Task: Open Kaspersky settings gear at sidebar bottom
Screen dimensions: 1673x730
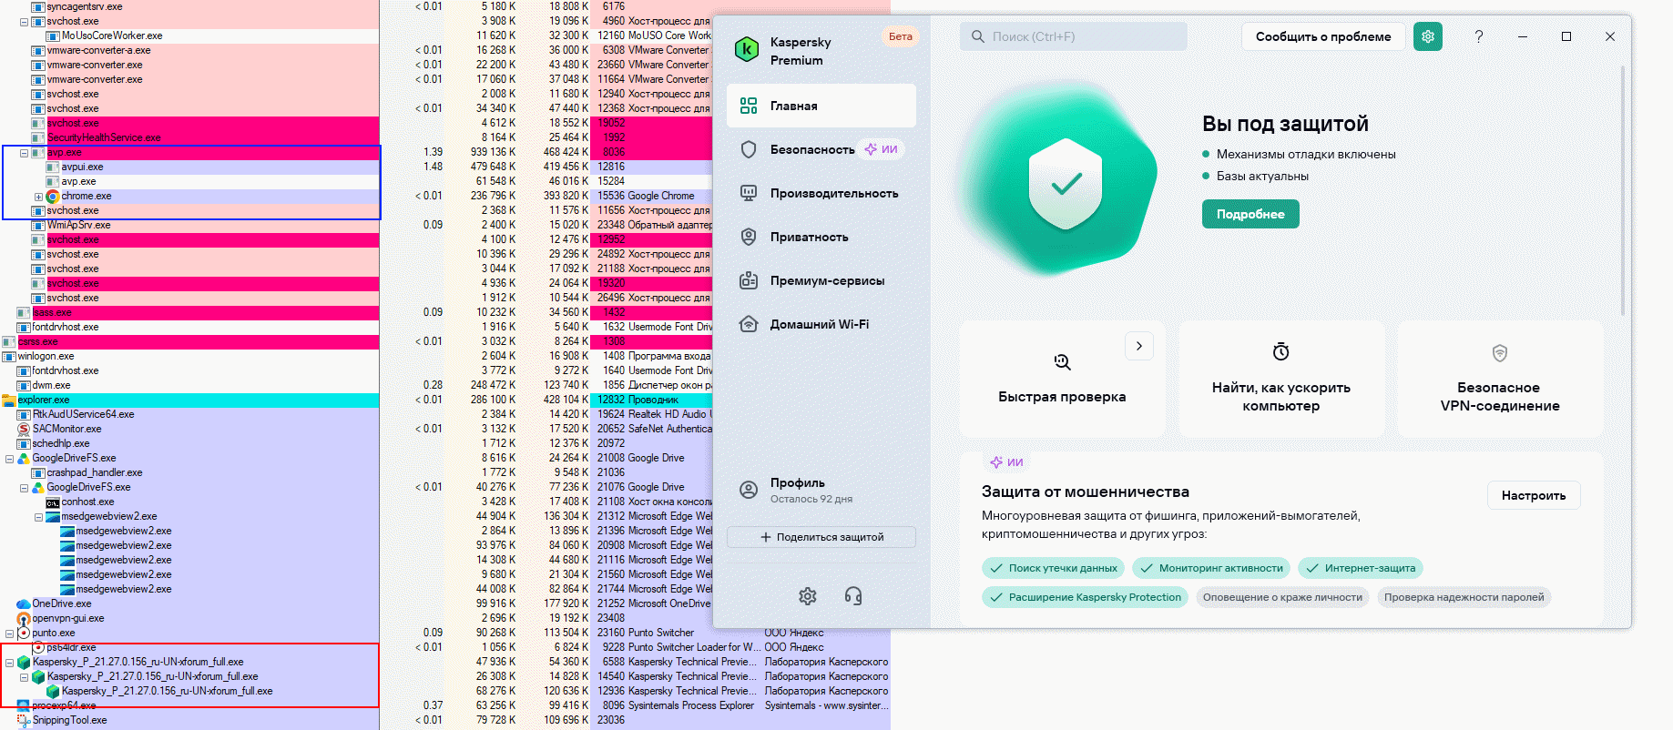Action: (x=808, y=596)
